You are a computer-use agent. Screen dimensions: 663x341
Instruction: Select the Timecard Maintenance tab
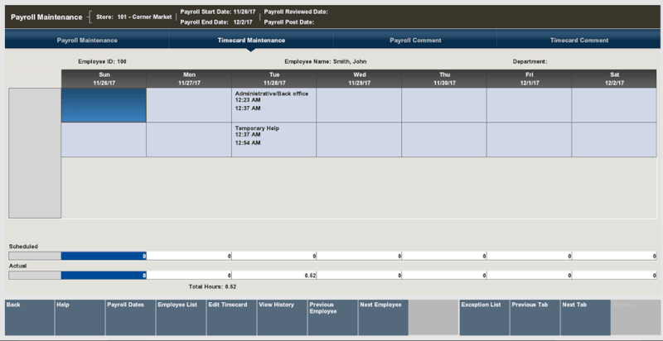251,41
